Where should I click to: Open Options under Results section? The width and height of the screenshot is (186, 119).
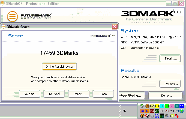[170, 84]
